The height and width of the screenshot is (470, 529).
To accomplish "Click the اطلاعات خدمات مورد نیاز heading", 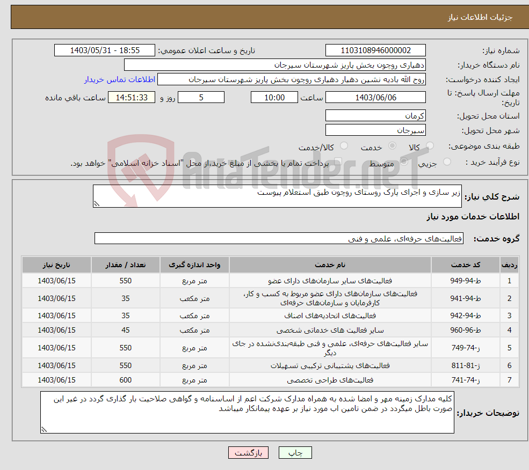I will click(473, 216).
